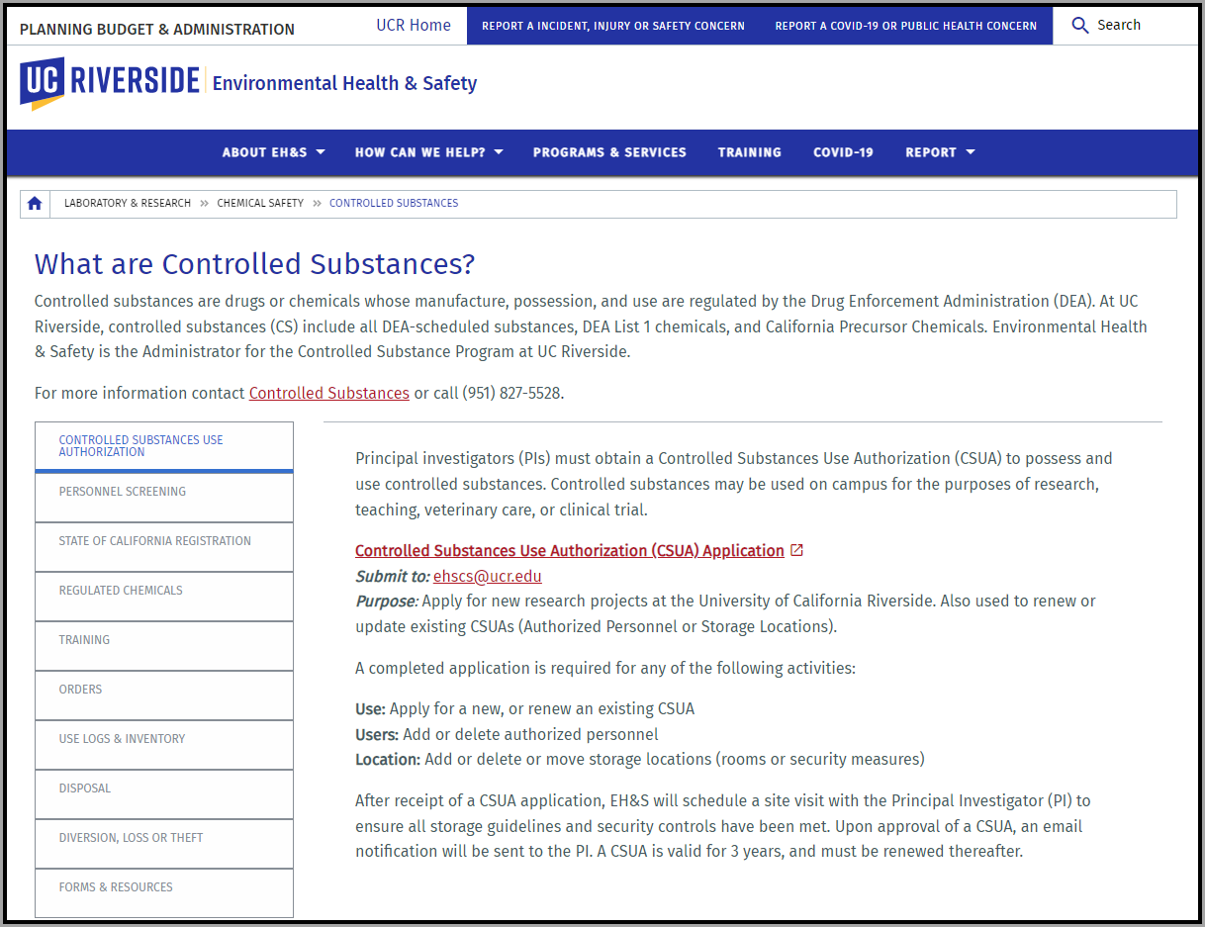Image resolution: width=1205 pixels, height=927 pixels.
Task: Open the How Can We Help dropdown
Action: pos(428,152)
